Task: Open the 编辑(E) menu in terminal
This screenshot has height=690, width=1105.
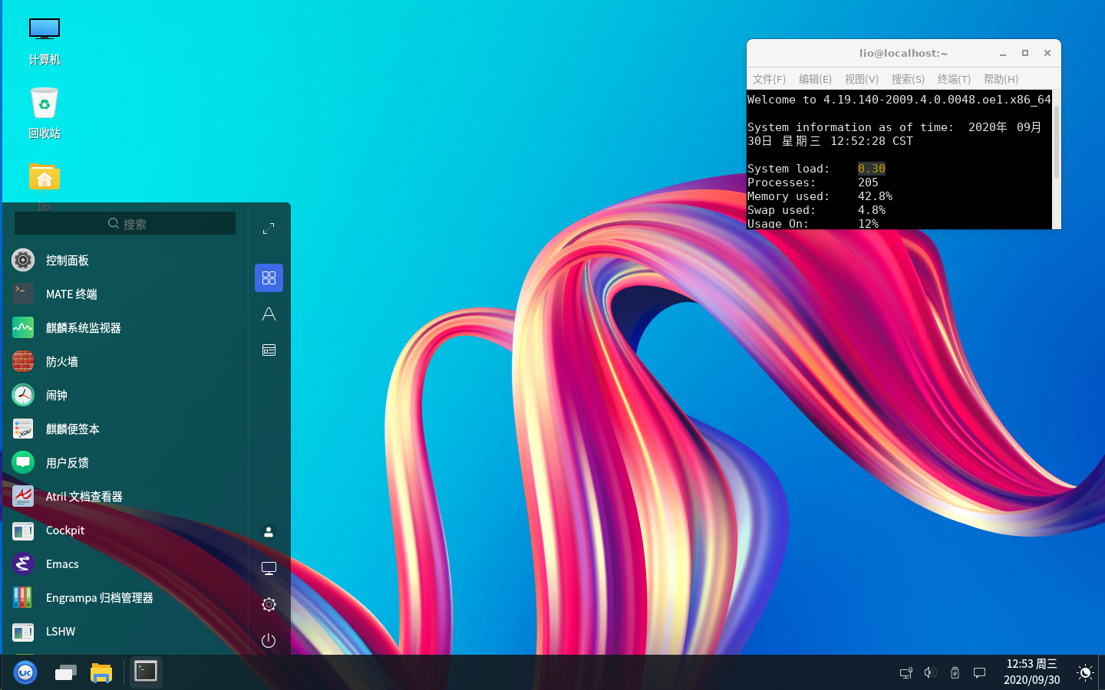Action: click(x=815, y=79)
